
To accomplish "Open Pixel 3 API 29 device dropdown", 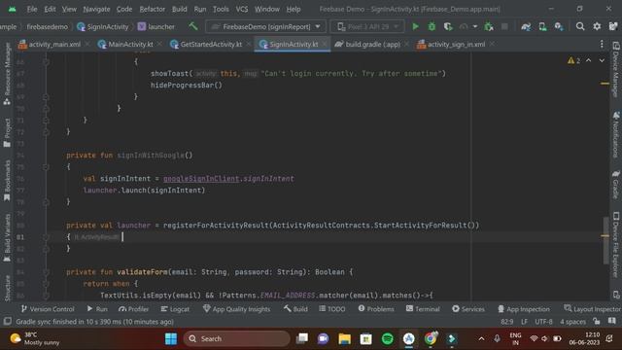I will pos(367,26).
